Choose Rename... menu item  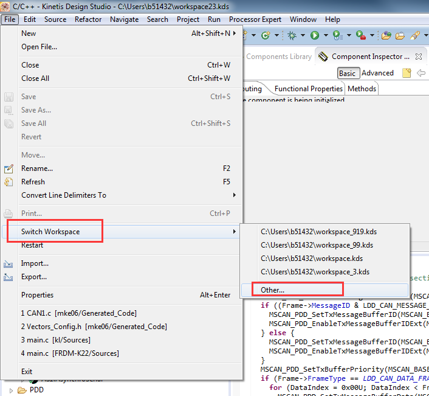(x=120, y=168)
